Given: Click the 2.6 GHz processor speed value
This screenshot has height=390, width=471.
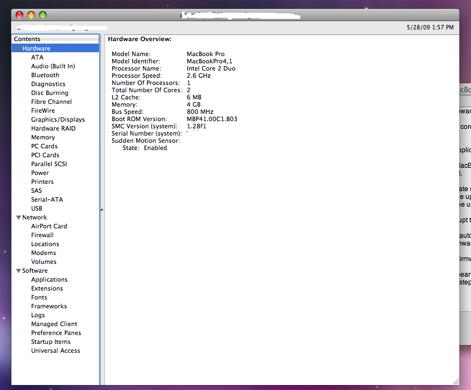Looking at the screenshot, I should [x=199, y=76].
